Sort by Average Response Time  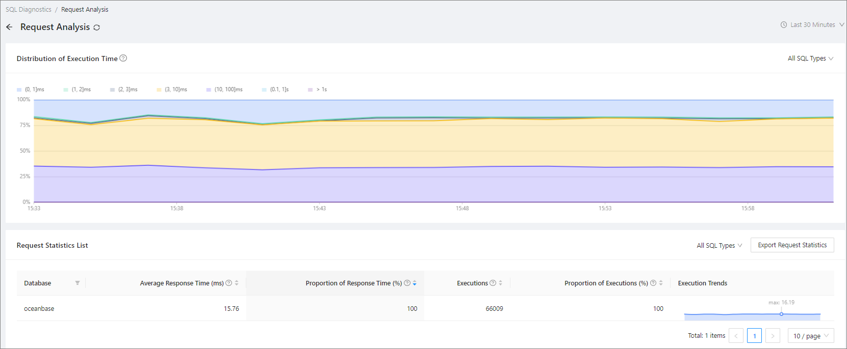[x=237, y=283]
